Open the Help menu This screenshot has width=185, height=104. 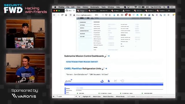pos(118,7)
